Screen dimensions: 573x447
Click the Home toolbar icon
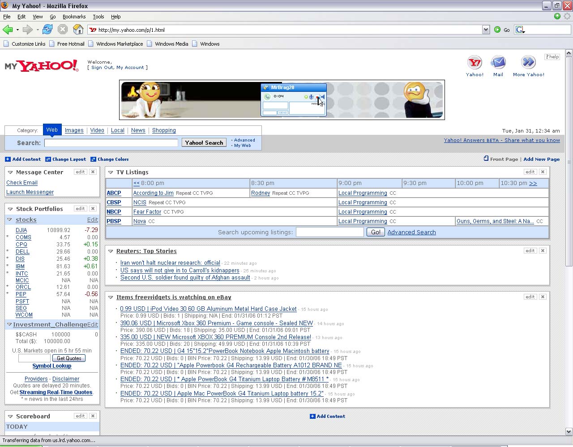click(78, 30)
